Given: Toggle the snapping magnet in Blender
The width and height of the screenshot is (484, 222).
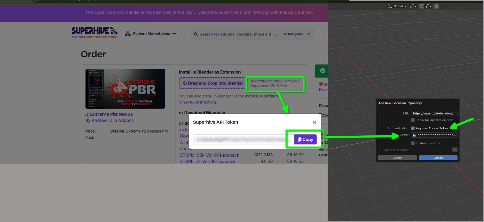Looking at the screenshot, I should [x=421, y=6].
